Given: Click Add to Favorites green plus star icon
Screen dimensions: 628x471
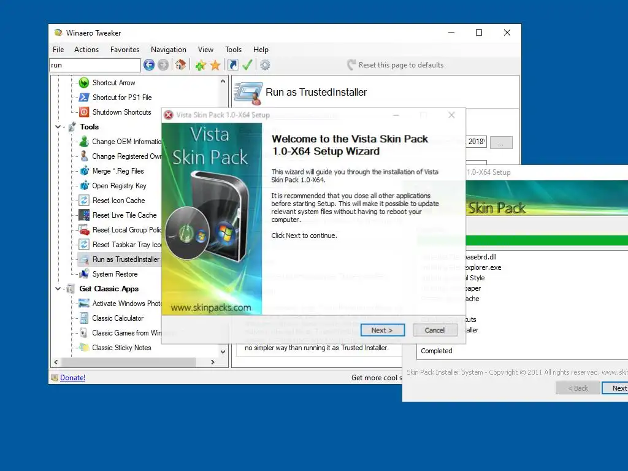Looking at the screenshot, I should tap(201, 65).
